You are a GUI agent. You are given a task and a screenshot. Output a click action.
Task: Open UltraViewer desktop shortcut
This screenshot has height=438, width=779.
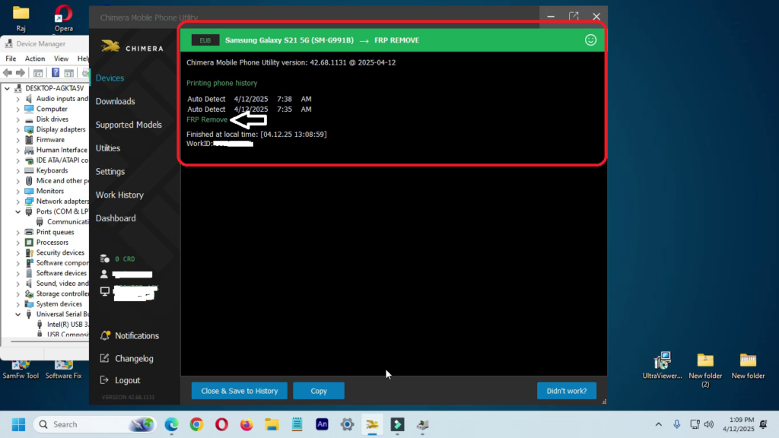(x=663, y=366)
